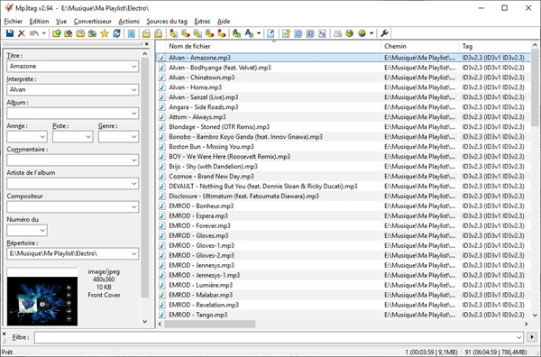
Task: Query tag source with yellow-blue globe icon
Action: coord(362,33)
